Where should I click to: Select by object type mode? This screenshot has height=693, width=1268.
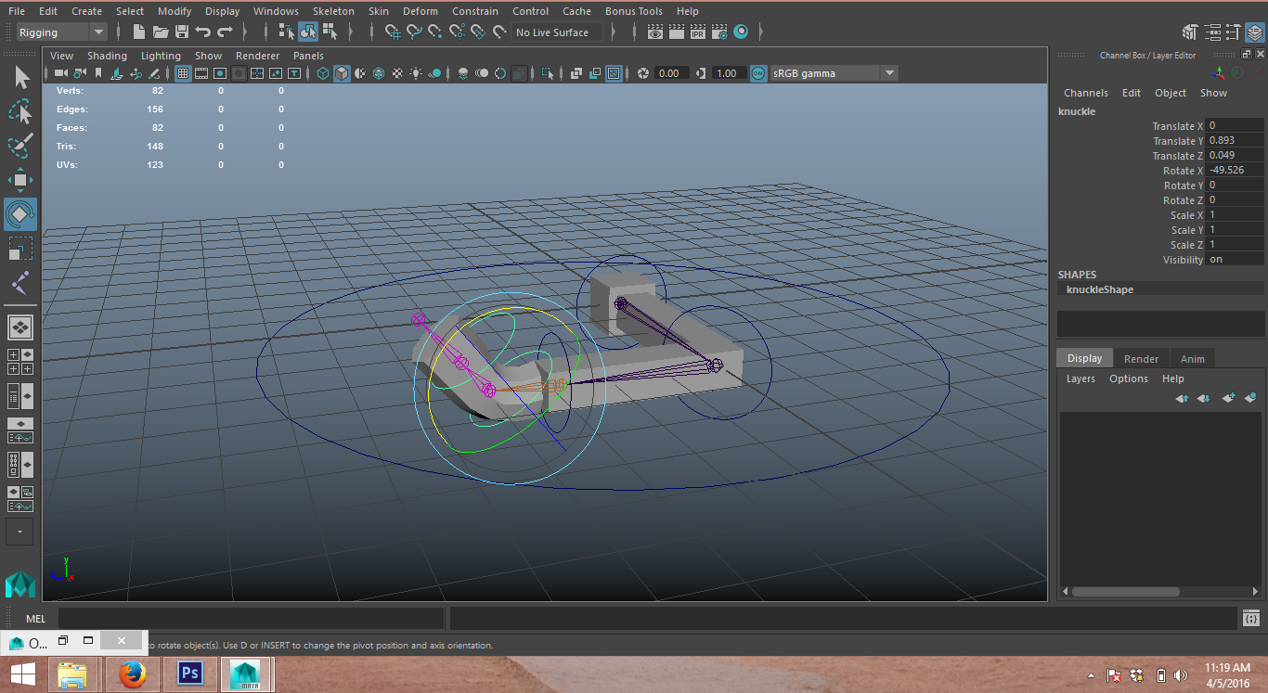pyautogui.click(x=308, y=32)
